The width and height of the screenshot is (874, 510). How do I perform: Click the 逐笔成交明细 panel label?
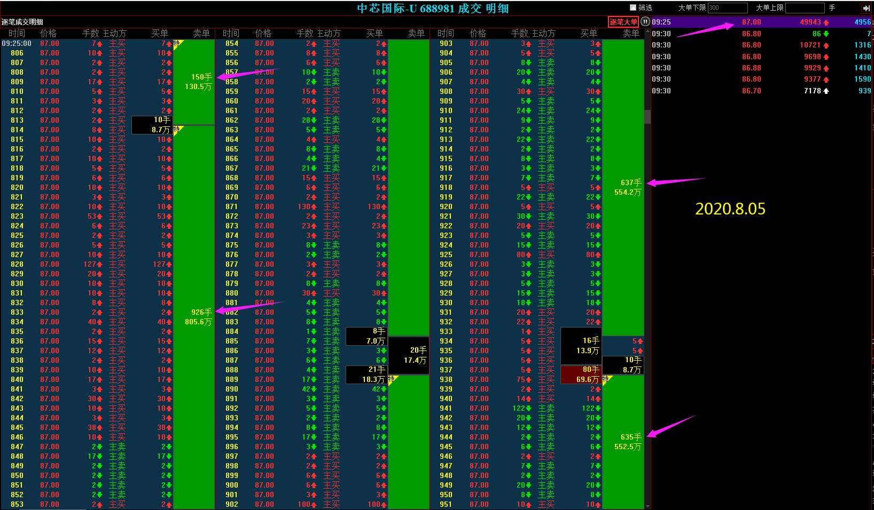tap(22, 22)
